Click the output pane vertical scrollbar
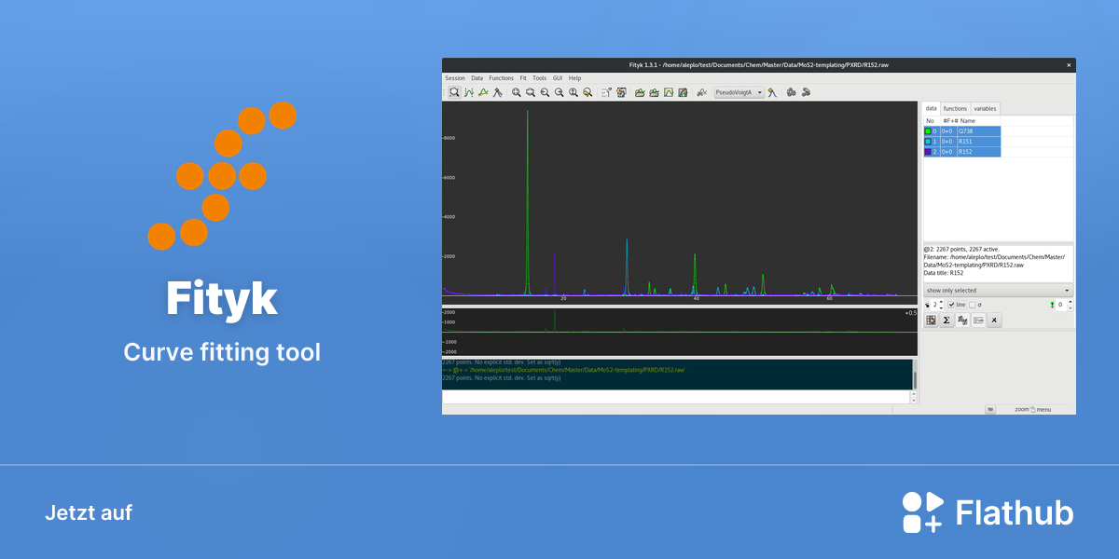 coord(915,375)
